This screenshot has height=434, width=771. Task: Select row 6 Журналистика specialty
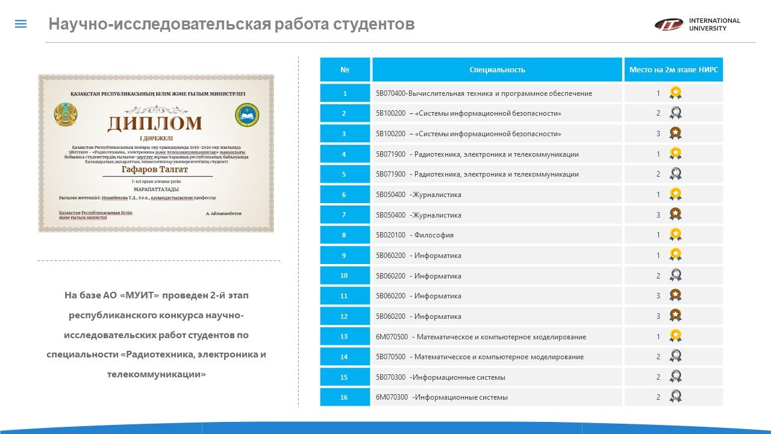point(497,195)
